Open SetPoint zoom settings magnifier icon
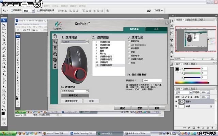Viewport: 218px width, 136px height. pos(55,54)
